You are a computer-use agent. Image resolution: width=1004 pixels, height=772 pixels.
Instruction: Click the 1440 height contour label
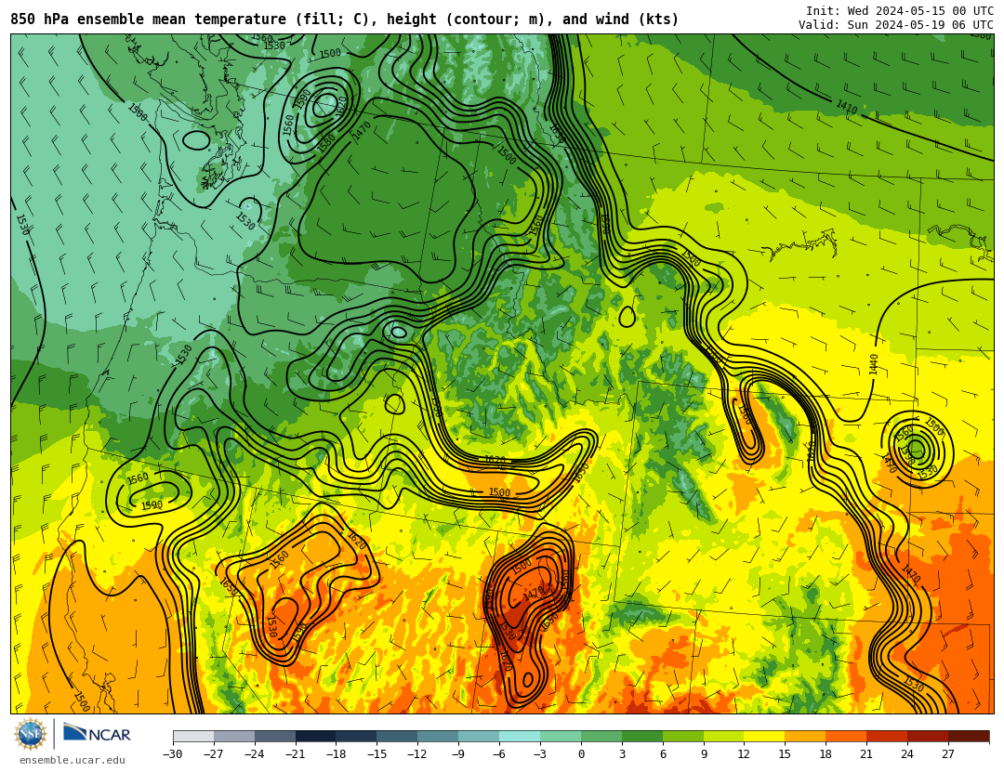[x=874, y=364]
